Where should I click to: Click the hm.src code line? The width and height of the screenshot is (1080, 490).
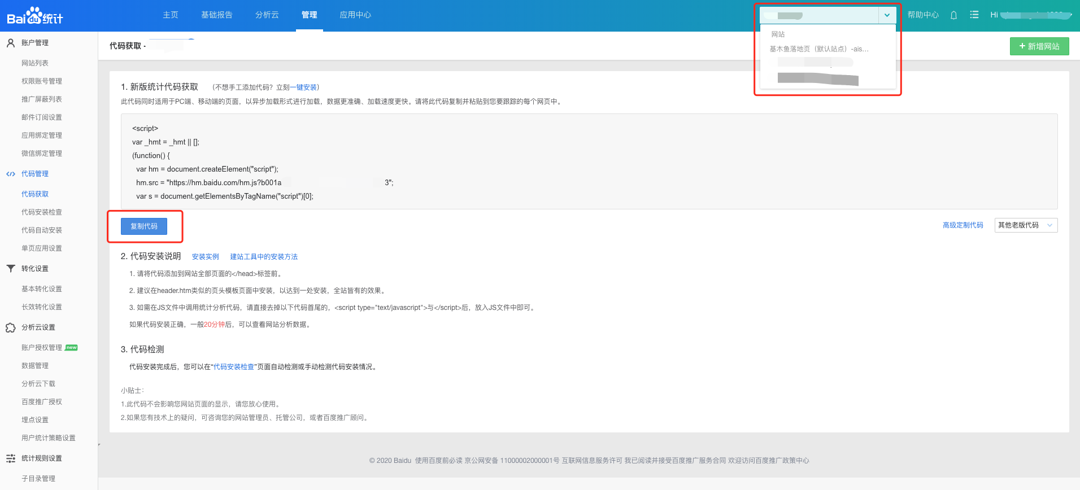coord(265,183)
